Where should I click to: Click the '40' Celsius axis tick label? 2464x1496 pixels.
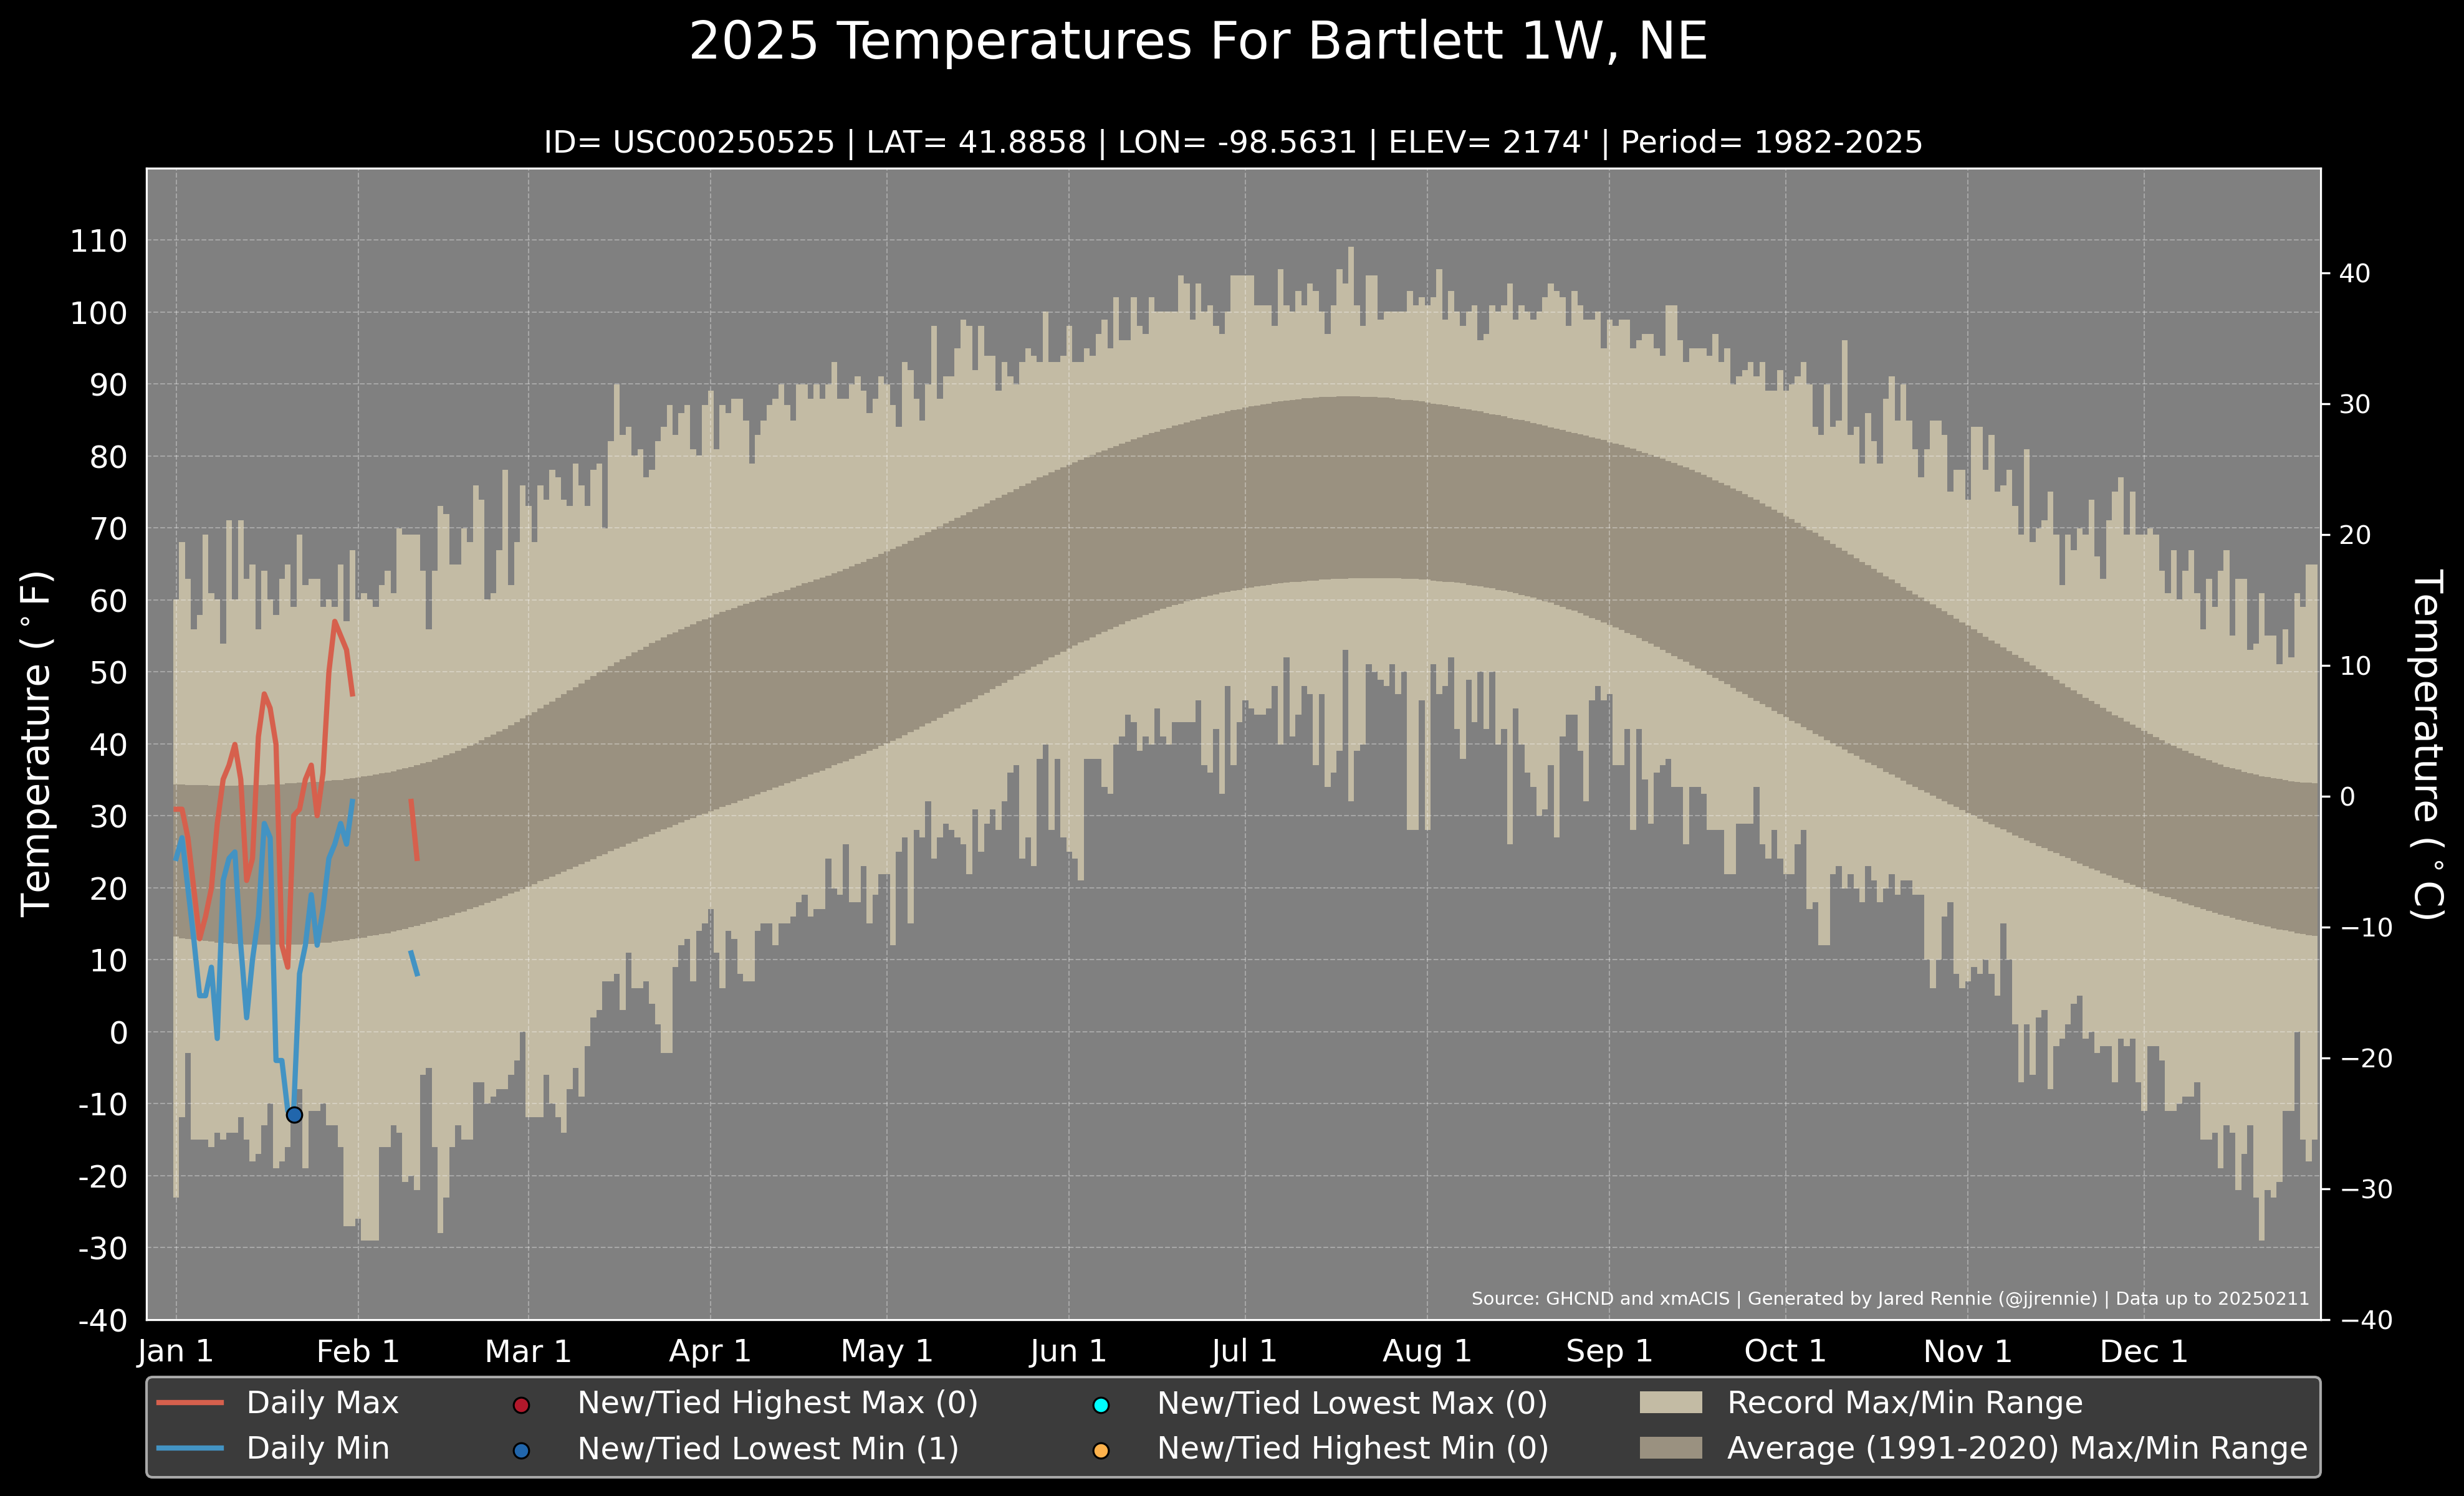pos(2354,273)
